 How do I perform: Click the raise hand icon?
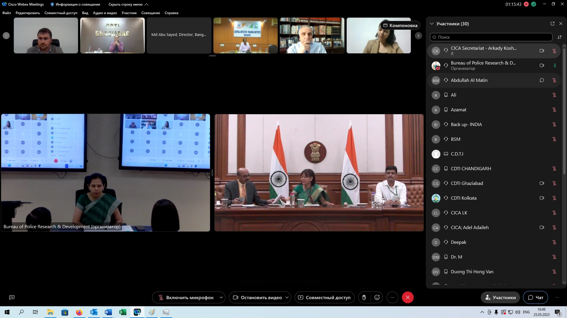(364, 297)
